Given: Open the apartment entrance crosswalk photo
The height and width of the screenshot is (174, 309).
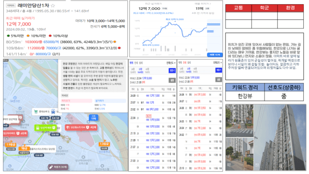Looking at the screenshot, I should click(x=239, y=121).
